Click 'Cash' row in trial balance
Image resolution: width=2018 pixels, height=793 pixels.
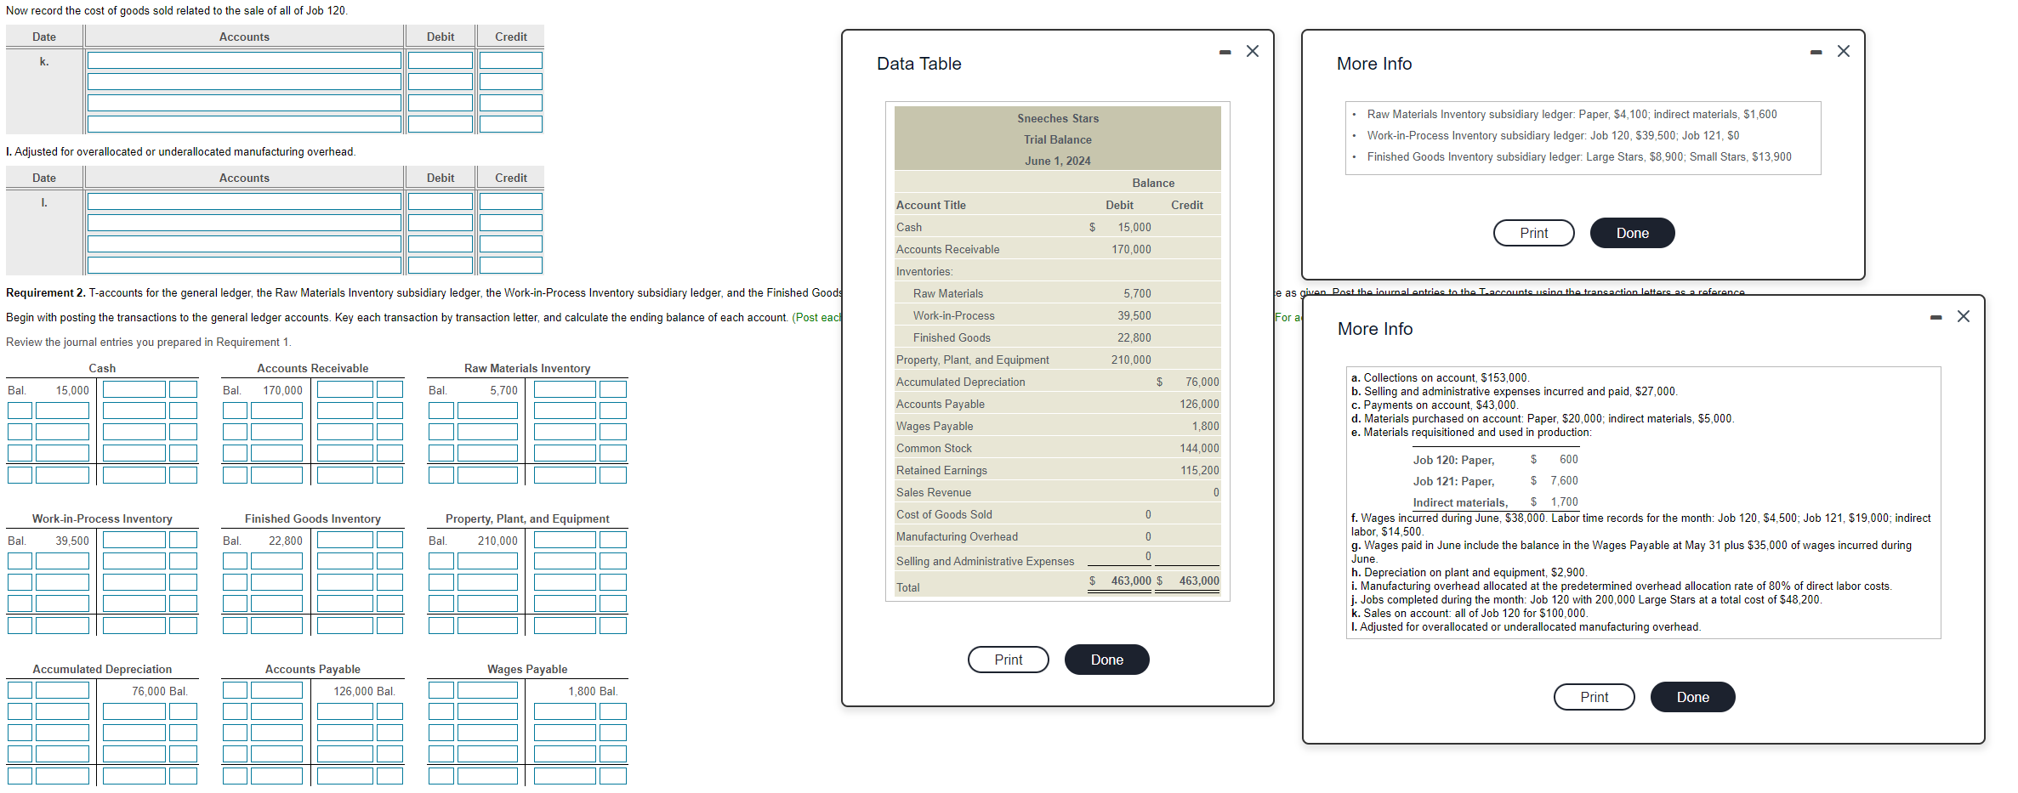coord(1058,227)
